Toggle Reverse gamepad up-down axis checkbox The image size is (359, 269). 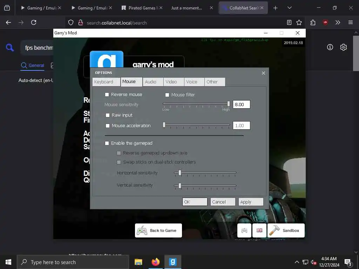pyautogui.click(x=119, y=153)
